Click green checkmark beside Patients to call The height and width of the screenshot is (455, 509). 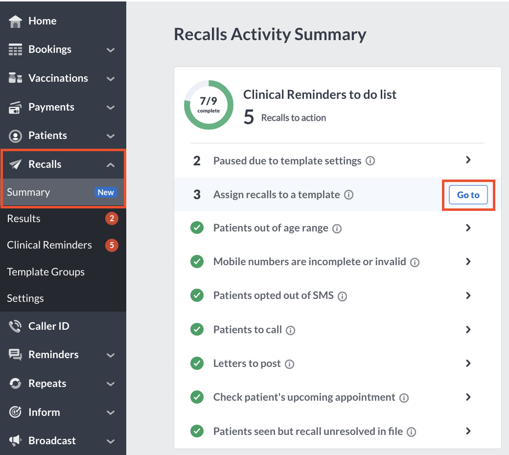coord(197,329)
